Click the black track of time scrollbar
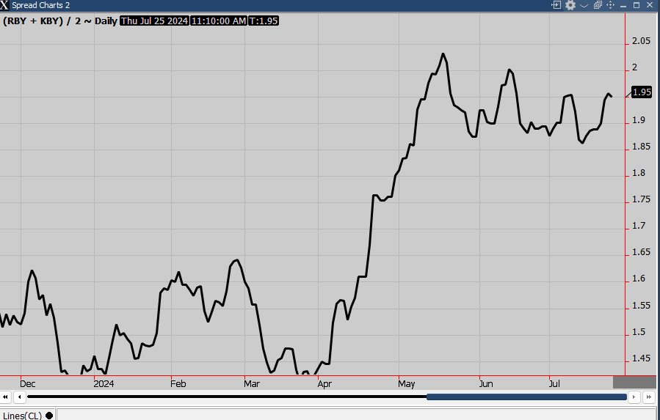 click(227, 397)
